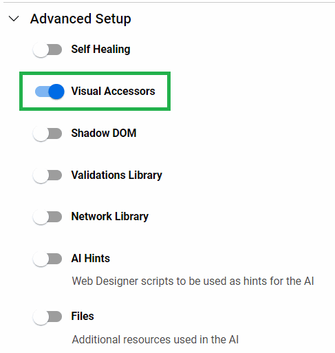The image size is (335, 353).
Task: Switch on the Network Library toggle
Action: pyautogui.click(x=47, y=217)
